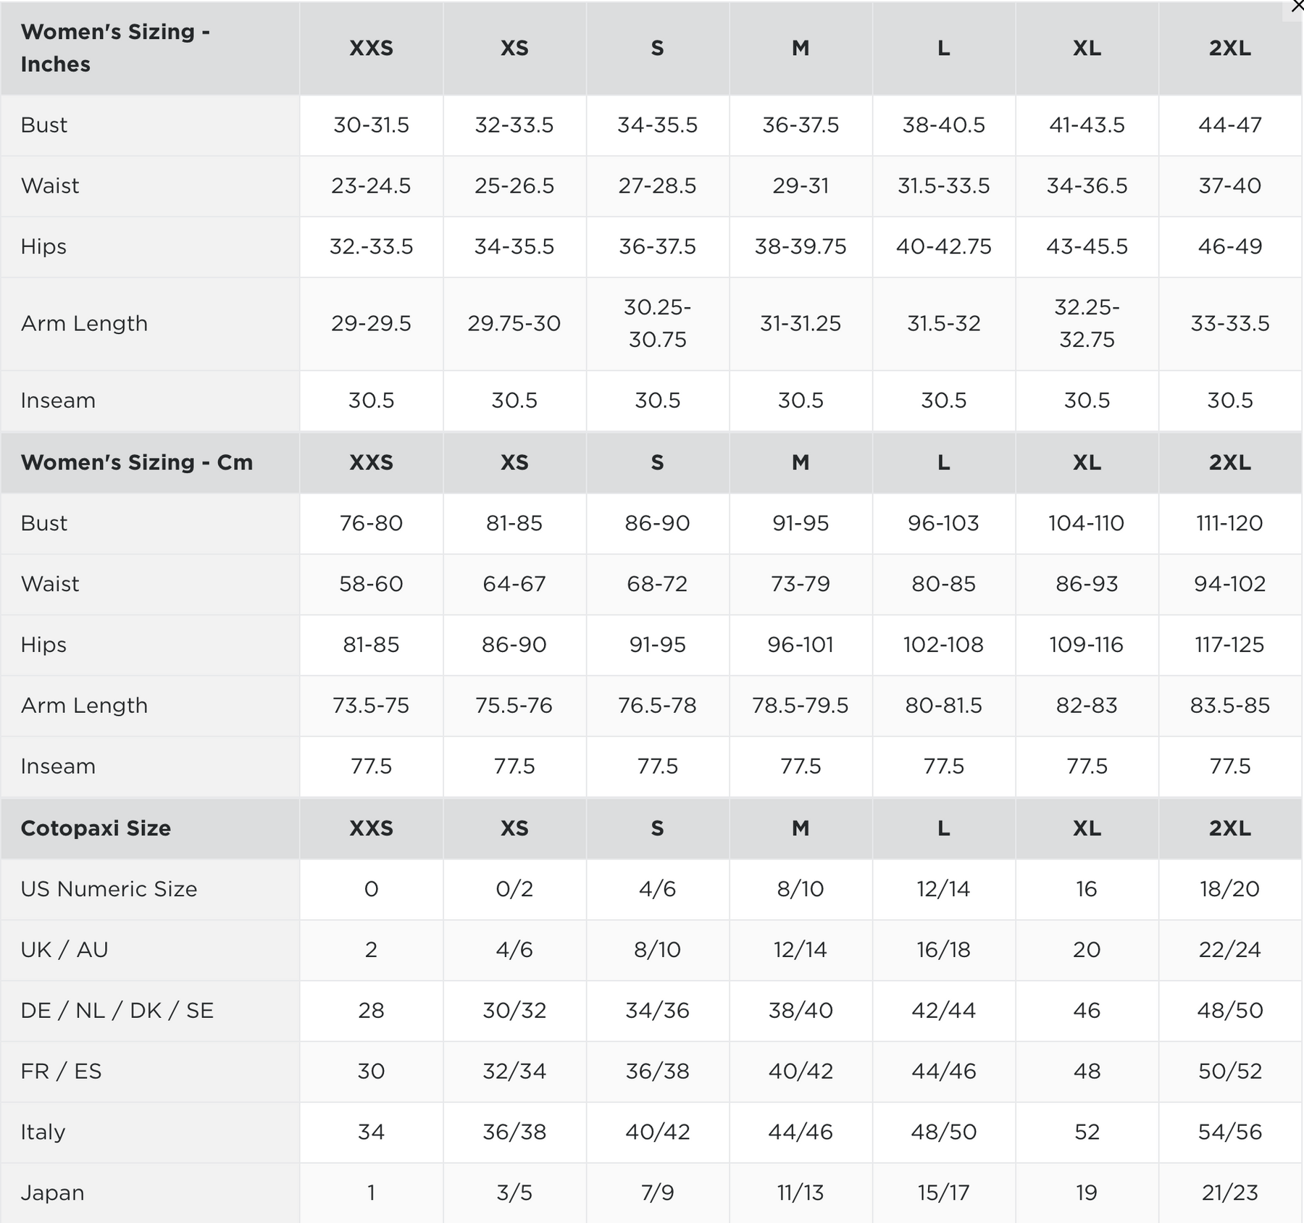
Task: Select the Bust row label in inches table
Action: click(x=44, y=125)
